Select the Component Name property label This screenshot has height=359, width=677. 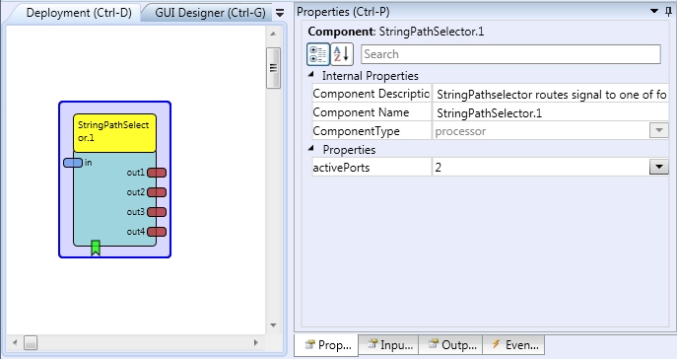point(361,112)
